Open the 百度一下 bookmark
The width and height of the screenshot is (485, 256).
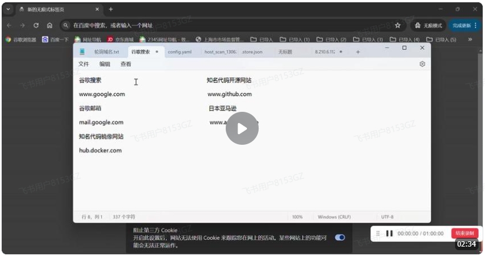[56, 39]
